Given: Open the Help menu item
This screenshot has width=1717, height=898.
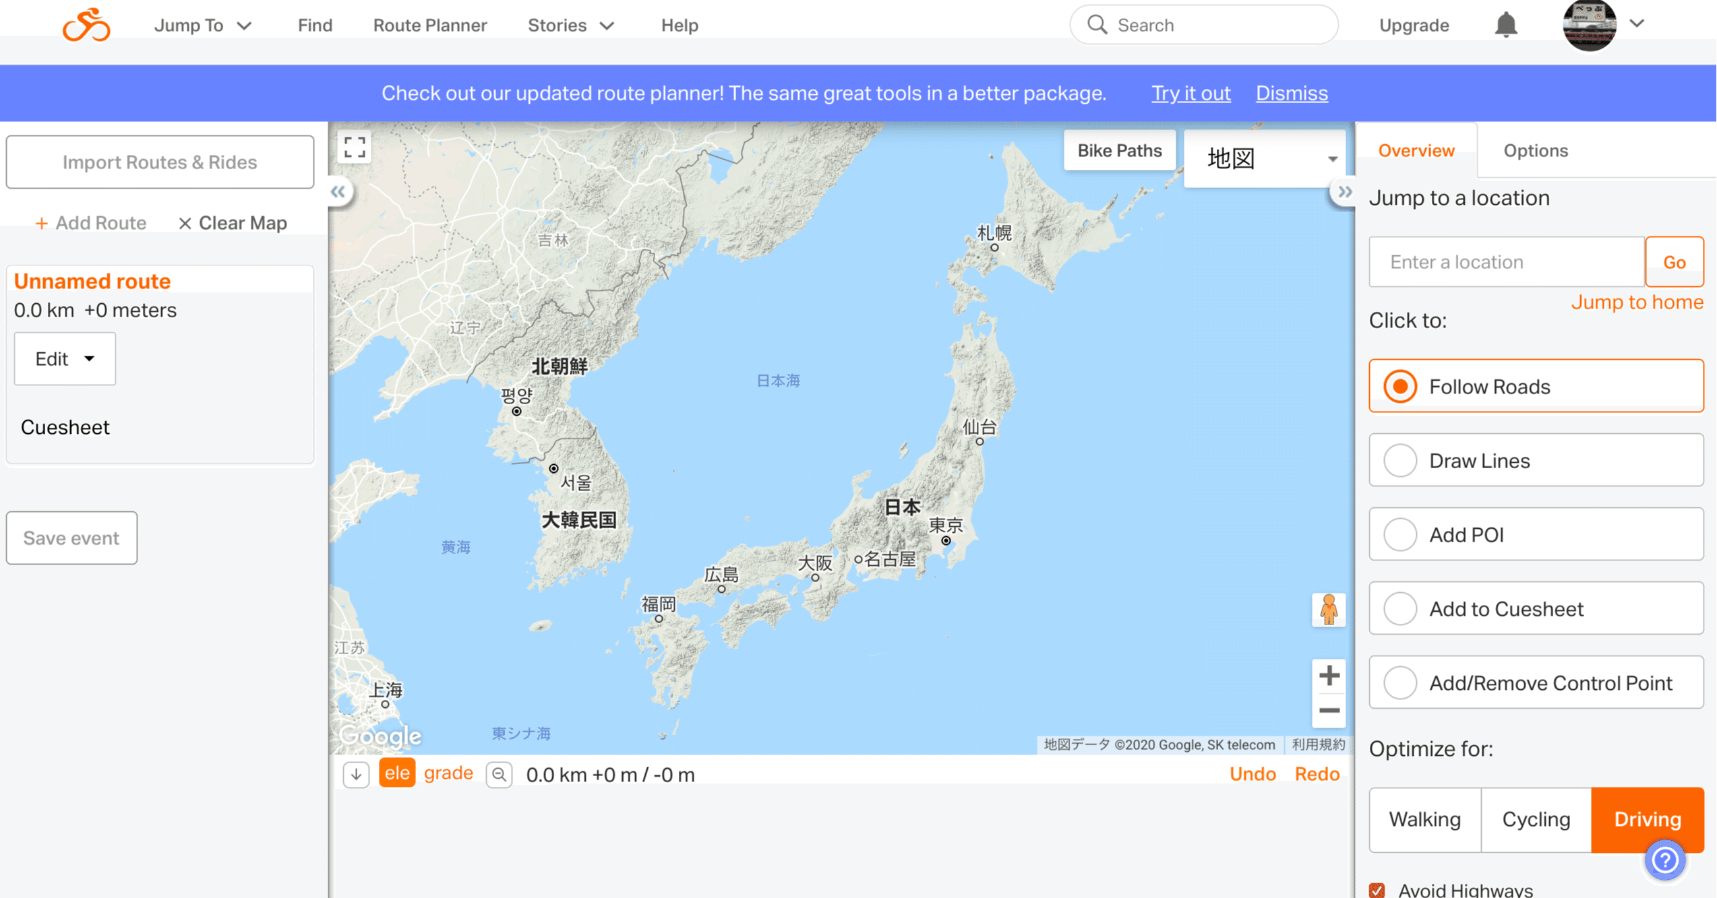Looking at the screenshot, I should point(679,26).
